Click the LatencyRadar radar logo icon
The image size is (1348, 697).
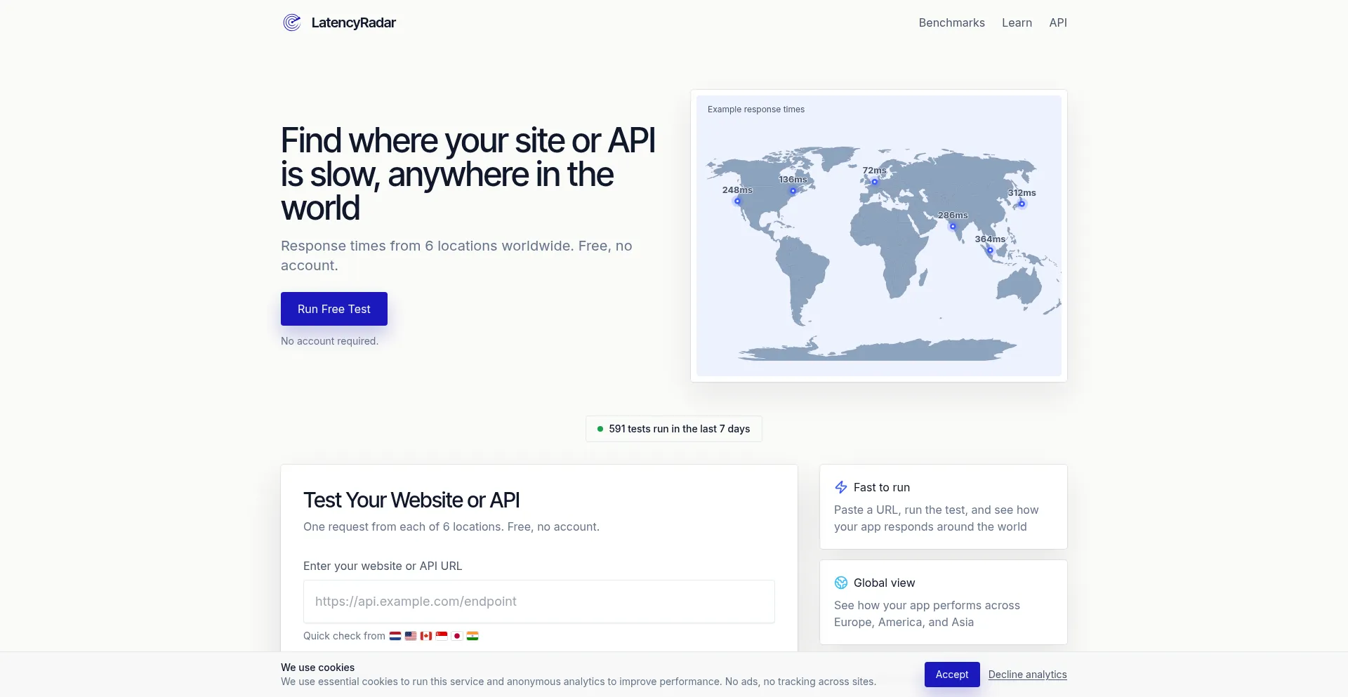point(292,22)
